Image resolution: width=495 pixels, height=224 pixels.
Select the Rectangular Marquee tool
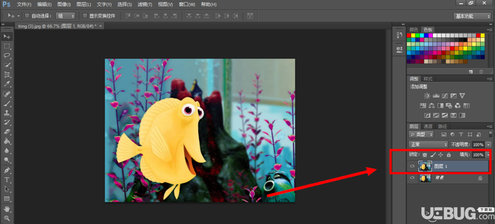click(6, 46)
